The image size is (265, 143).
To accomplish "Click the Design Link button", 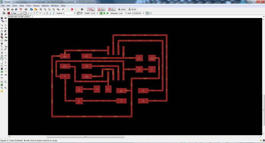I will (91, 9).
